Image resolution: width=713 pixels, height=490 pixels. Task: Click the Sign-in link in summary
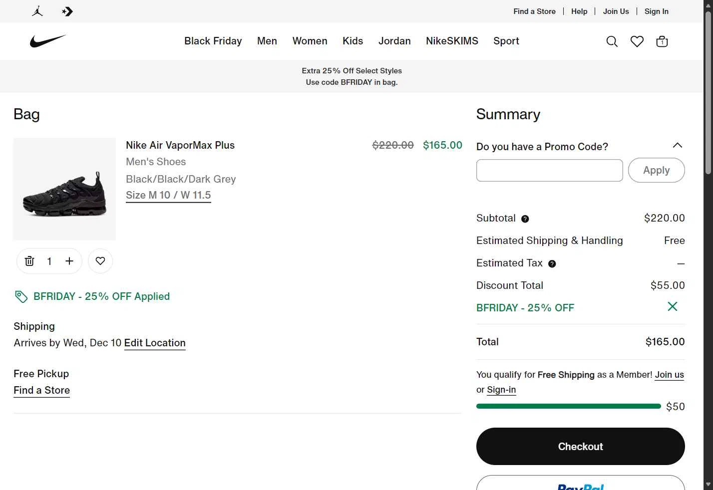[501, 390]
